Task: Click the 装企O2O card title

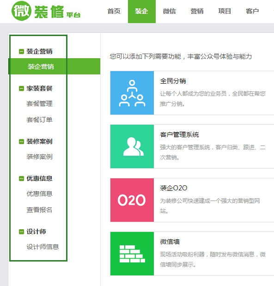Action: [174, 188]
